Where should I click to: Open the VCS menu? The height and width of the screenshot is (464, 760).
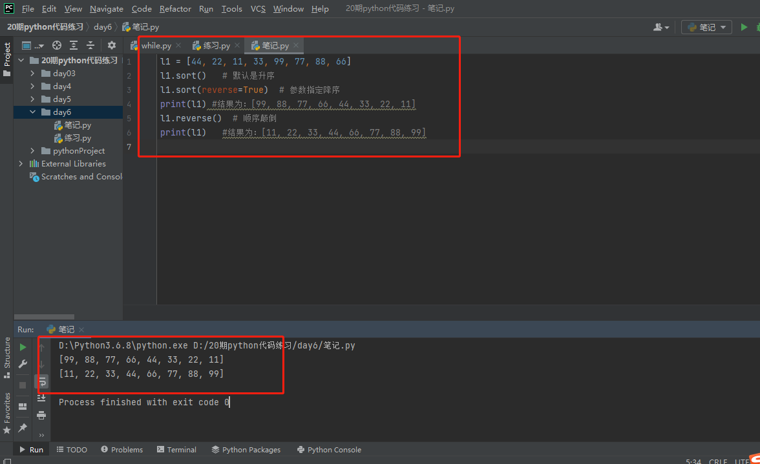pyautogui.click(x=258, y=8)
